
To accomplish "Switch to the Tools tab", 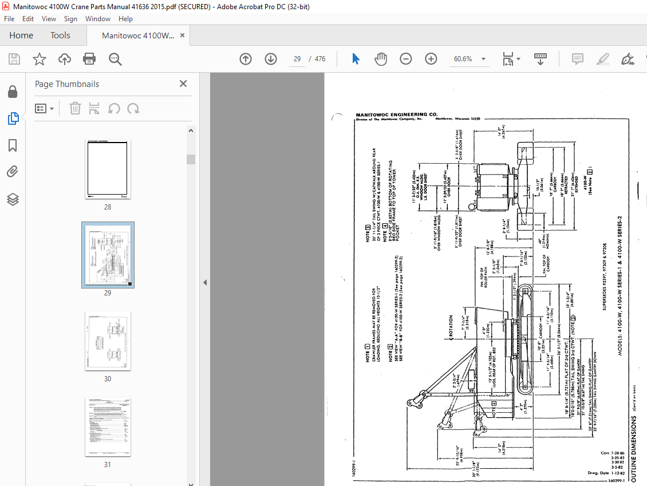I will tap(60, 35).
